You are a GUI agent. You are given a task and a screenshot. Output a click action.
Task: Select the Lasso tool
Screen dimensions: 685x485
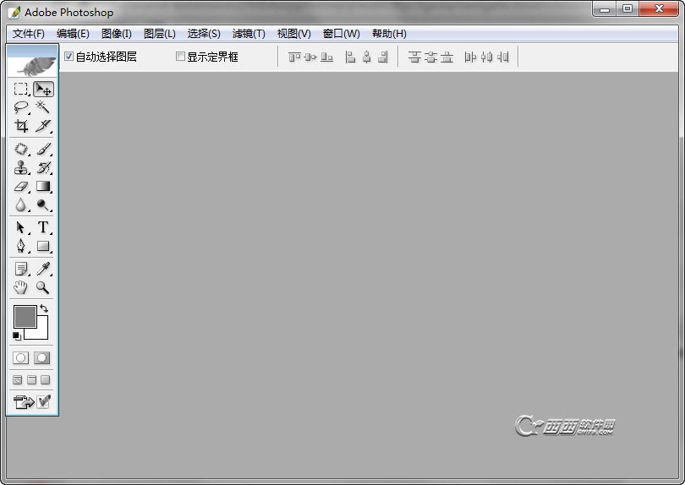(20, 107)
